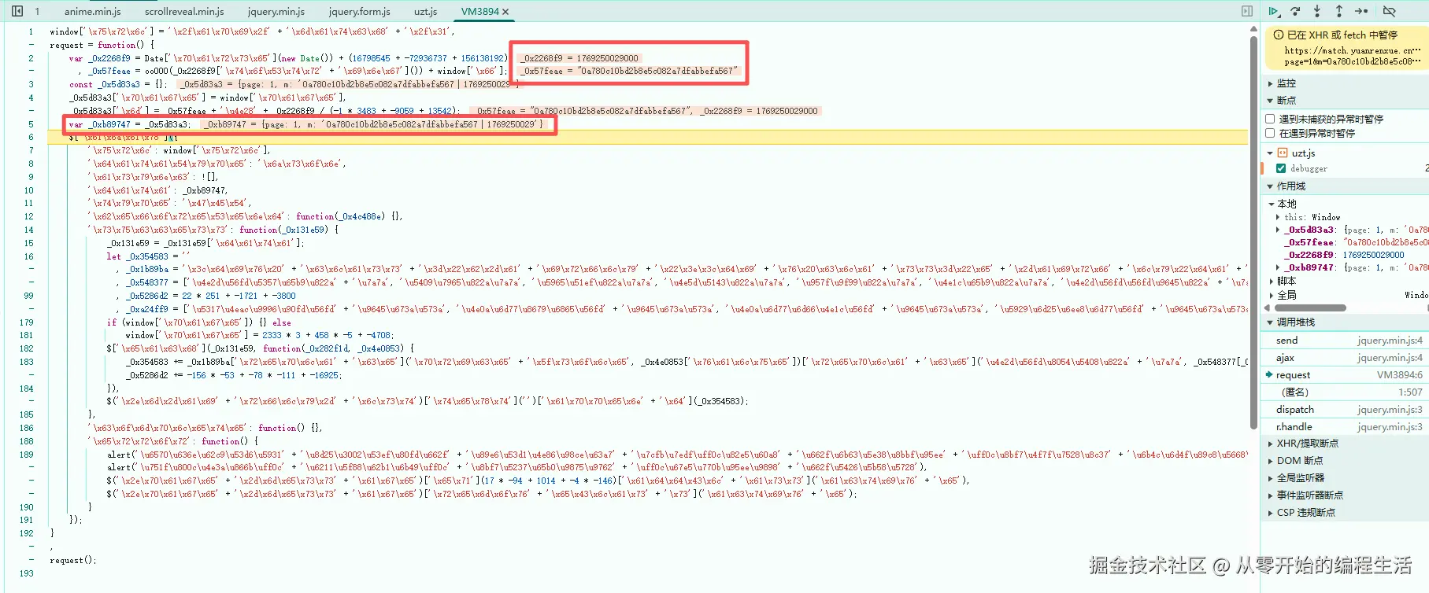Expand the this: Window entry
Image resolution: width=1429 pixels, height=593 pixels.
[1278, 217]
